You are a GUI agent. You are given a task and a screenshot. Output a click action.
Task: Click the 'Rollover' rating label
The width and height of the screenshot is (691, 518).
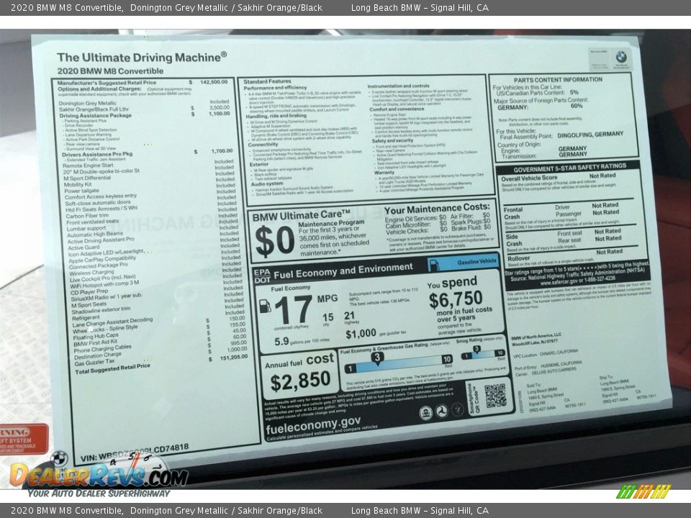pyautogui.click(x=519, y=258)
